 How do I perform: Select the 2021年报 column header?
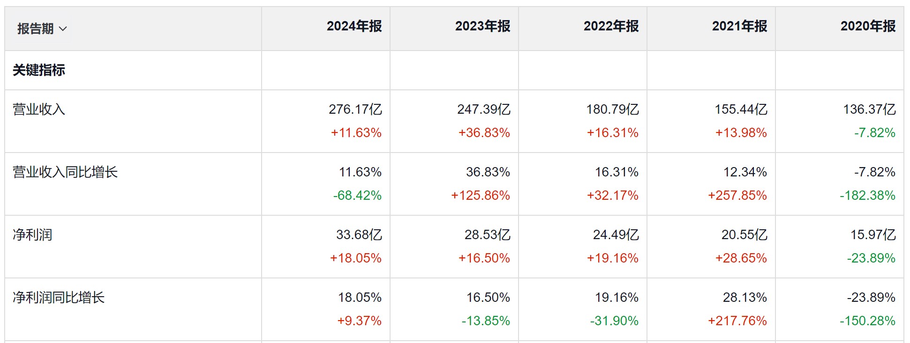point(739,26)
